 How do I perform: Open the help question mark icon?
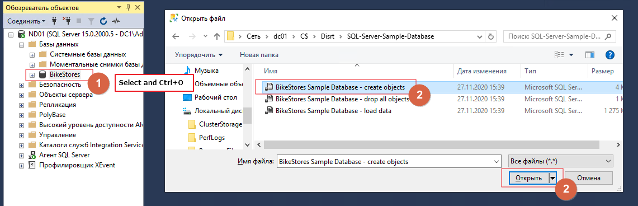click(x=609, y=54)
